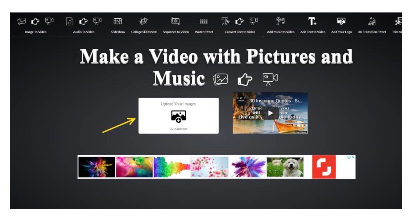Open the Add Your Logo icon
This screenshot has width=411, height=218.
coord(341,22)
